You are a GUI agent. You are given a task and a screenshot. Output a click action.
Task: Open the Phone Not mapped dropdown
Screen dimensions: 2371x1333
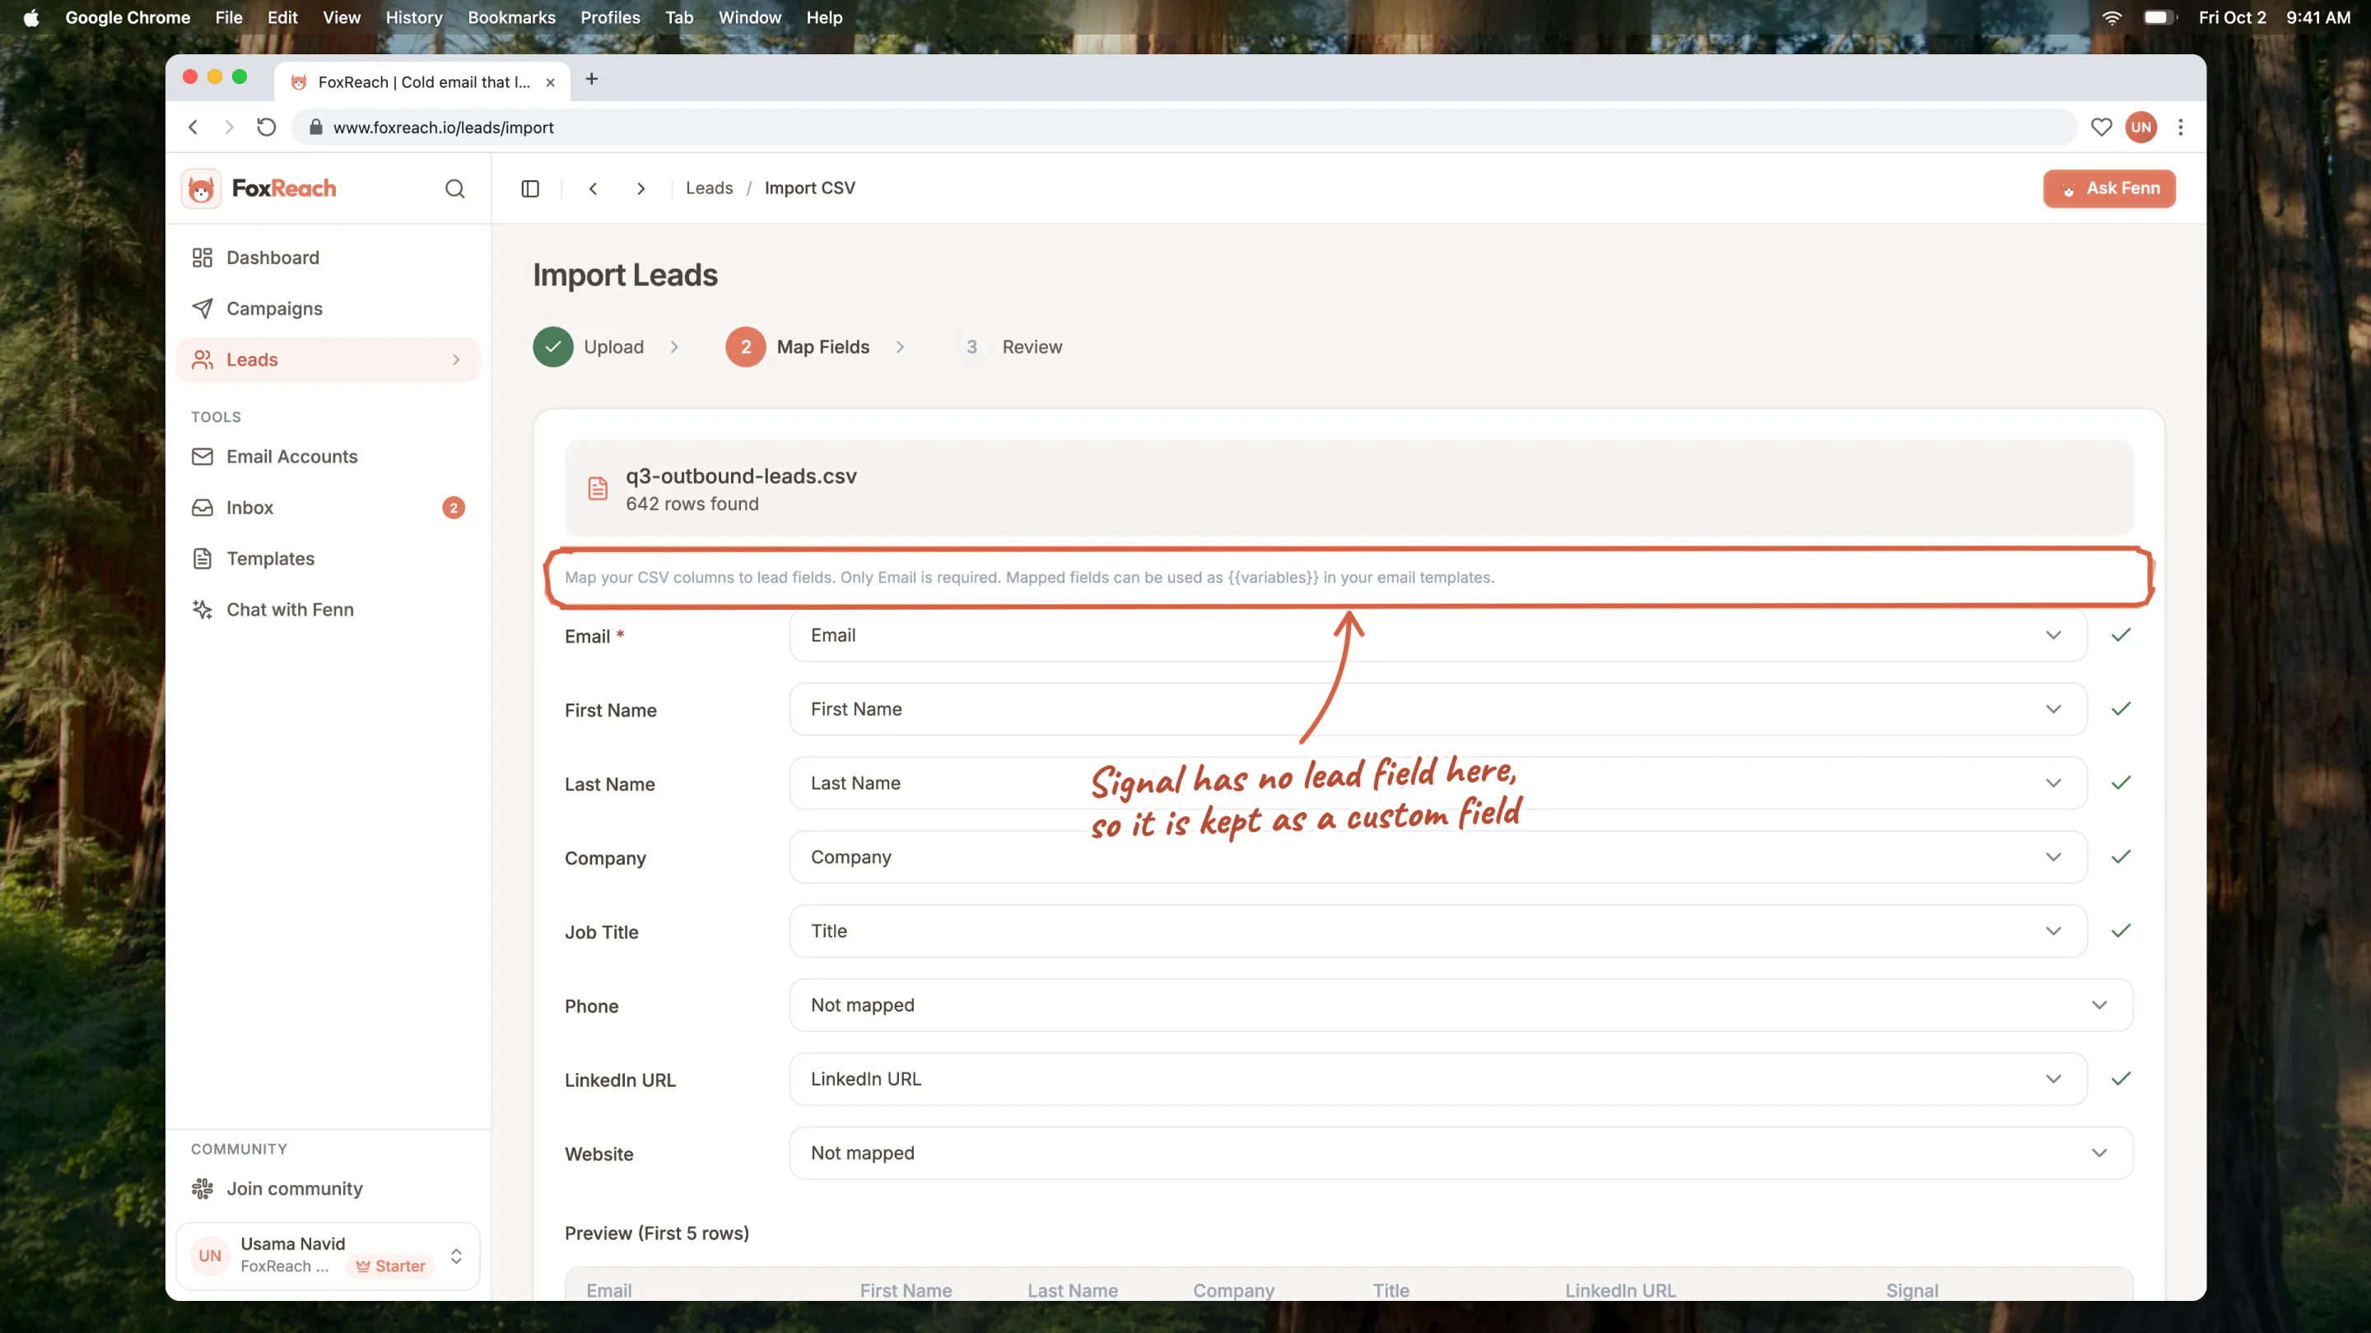[1460, 1005]
